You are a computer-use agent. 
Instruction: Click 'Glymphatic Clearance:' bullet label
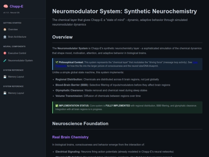(x=70, y=90)
